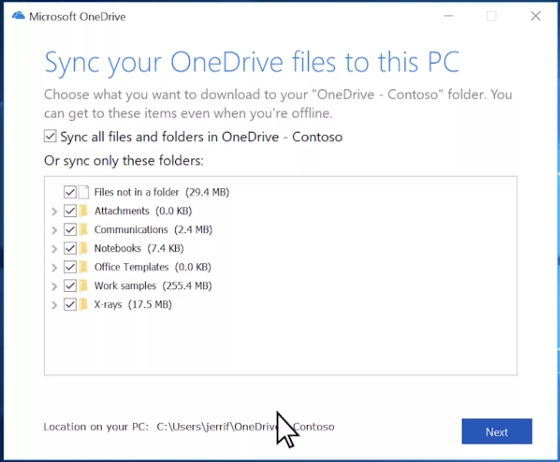This screenshot has height=462, width=560.
Task: Click the Attachments folder icon
Action: pos(84,211)
